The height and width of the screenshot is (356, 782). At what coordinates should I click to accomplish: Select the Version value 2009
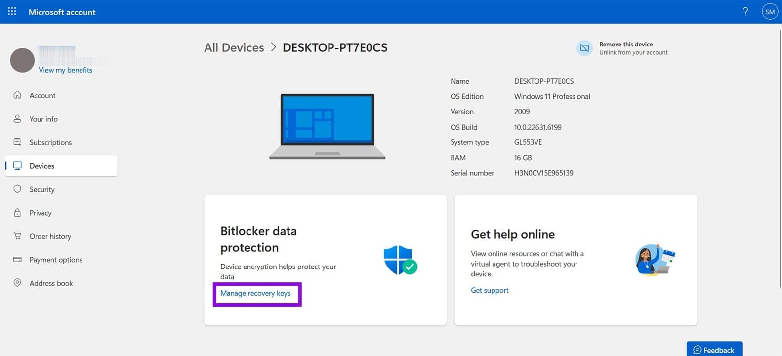pos(522,112)
